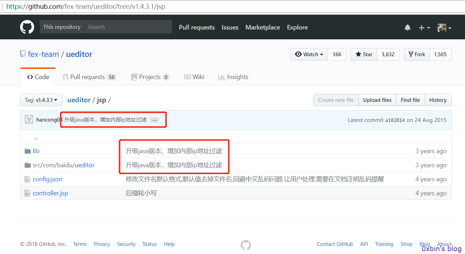Select the Projects tab
This screenshot has width=465, height=254.
pos(150,77)
